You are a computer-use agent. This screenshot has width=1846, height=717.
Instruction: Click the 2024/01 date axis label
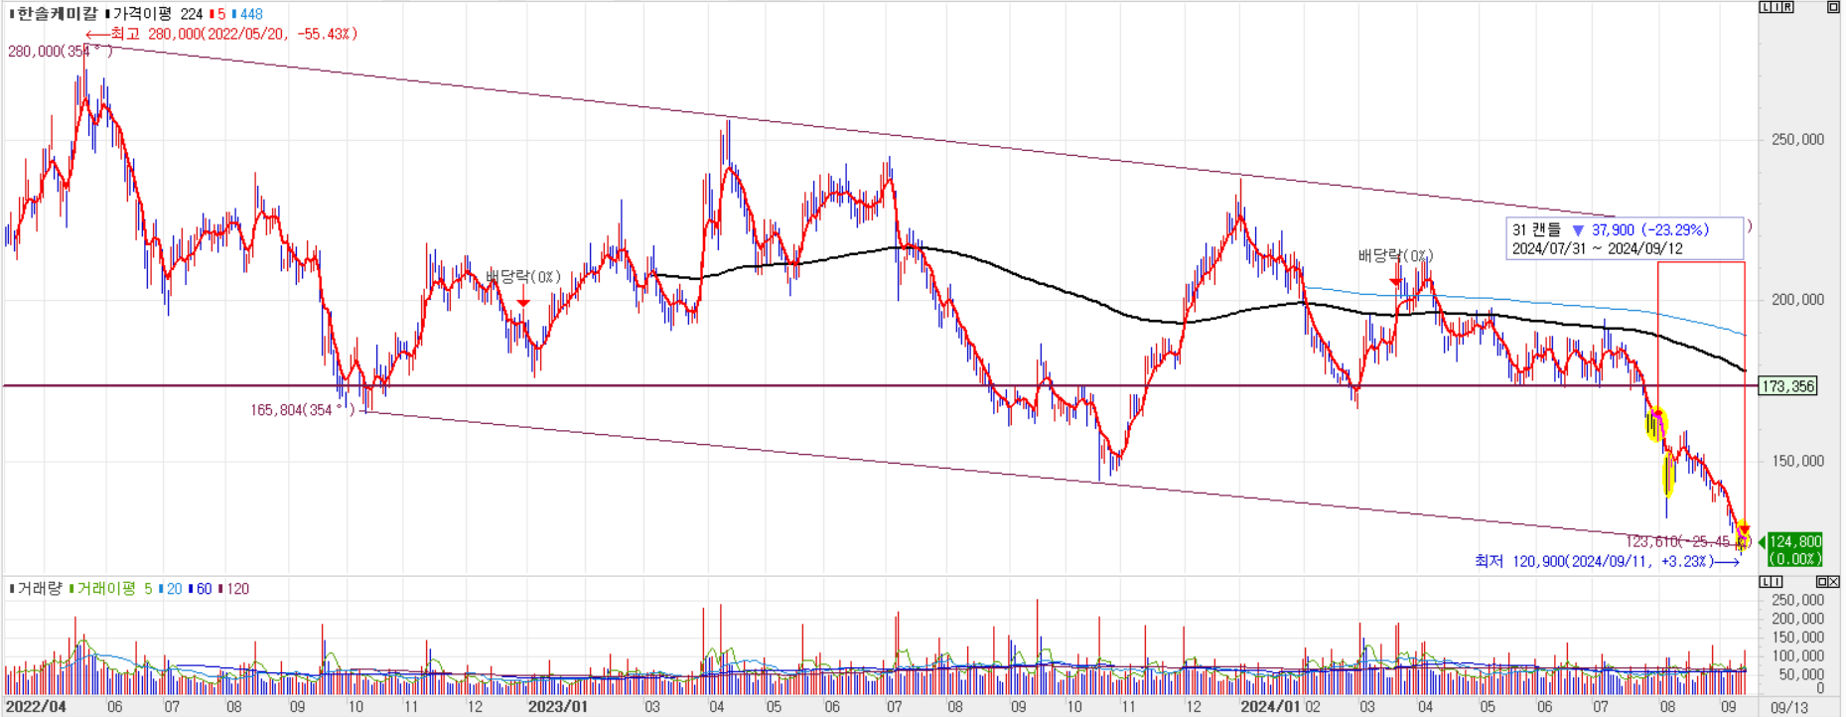coord(1272,707)
